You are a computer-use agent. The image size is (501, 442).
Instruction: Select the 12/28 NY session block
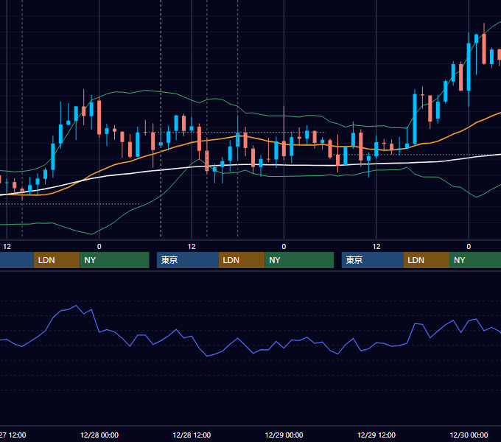coord(299,260)
